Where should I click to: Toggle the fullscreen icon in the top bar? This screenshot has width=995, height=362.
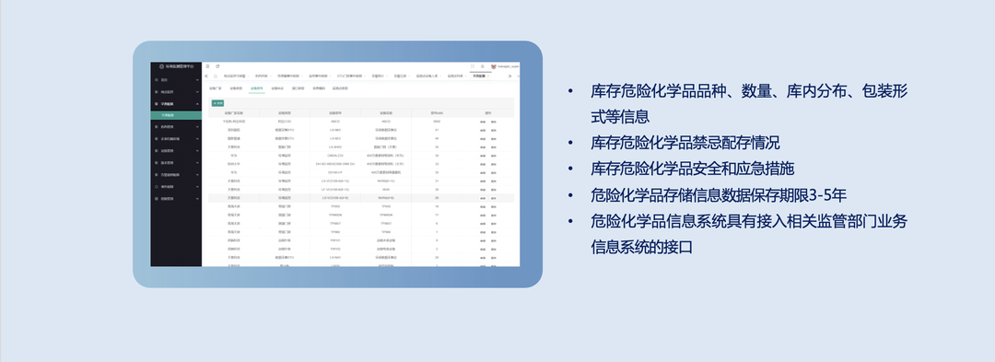coord(473,66)
